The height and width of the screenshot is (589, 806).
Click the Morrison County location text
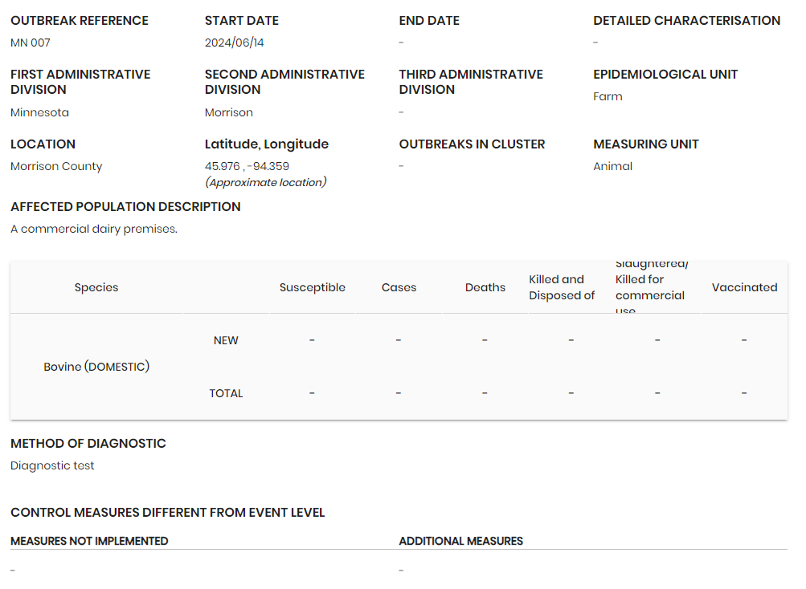56,166
